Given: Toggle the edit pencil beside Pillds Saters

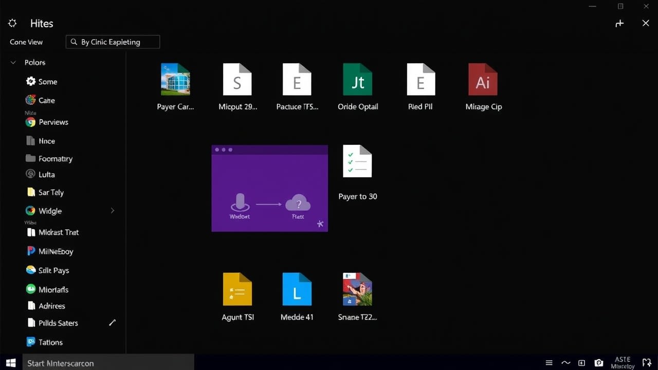Looking at the screenshot, I should [113, 323].
